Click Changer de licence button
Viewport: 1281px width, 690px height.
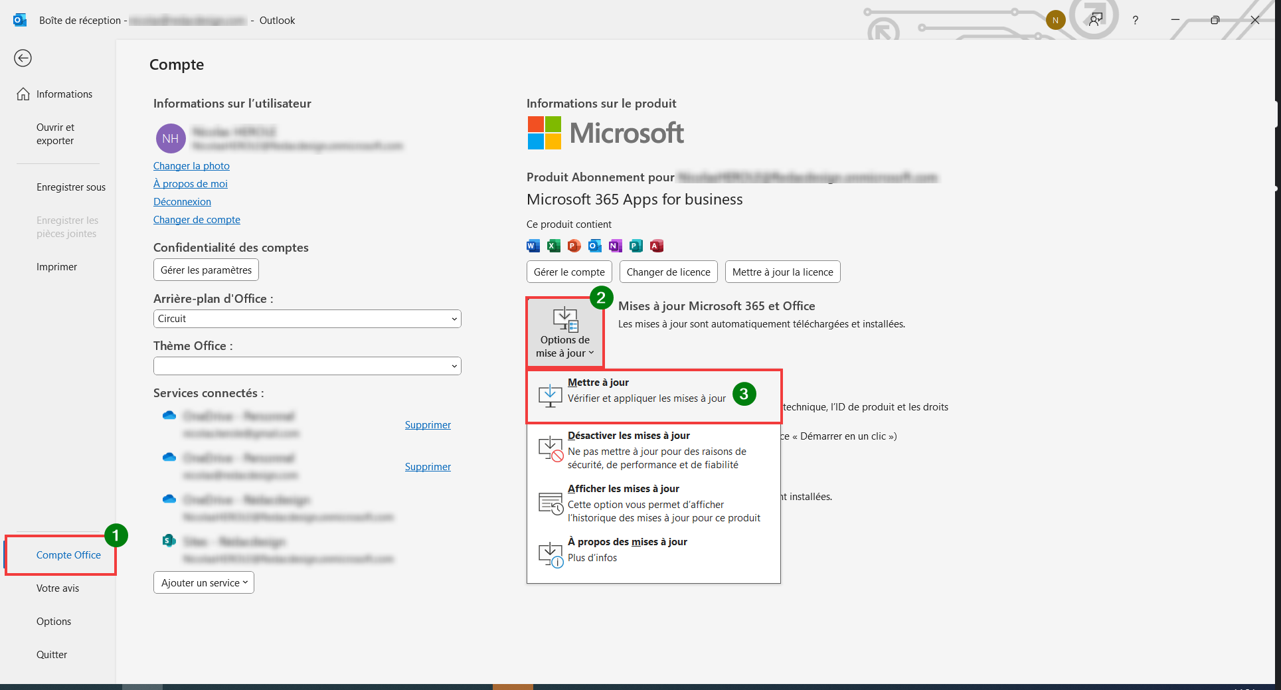click(x=669, y=272)
